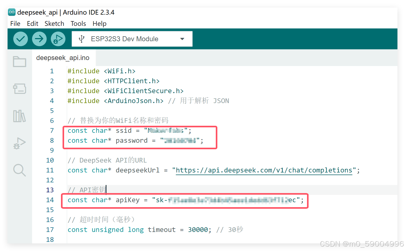This screenshot has height=251, width=405.
Task: Start debugging with the Debug button
Action: click(x=58, y=39)
